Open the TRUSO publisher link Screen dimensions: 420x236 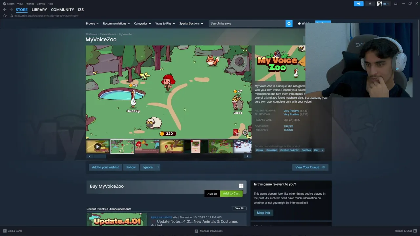click(x=288, y=130)
